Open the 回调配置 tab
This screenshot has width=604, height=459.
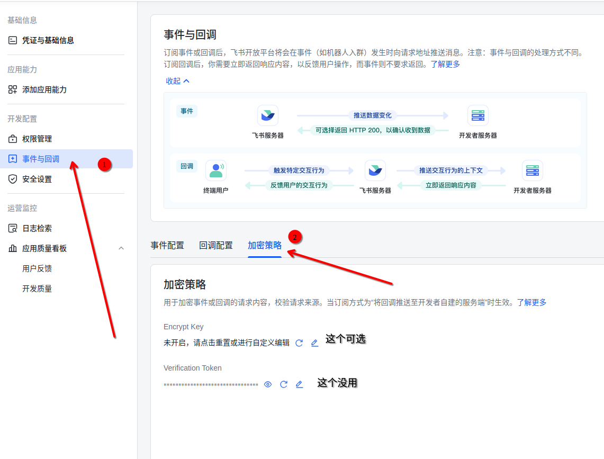pos(216,245)
